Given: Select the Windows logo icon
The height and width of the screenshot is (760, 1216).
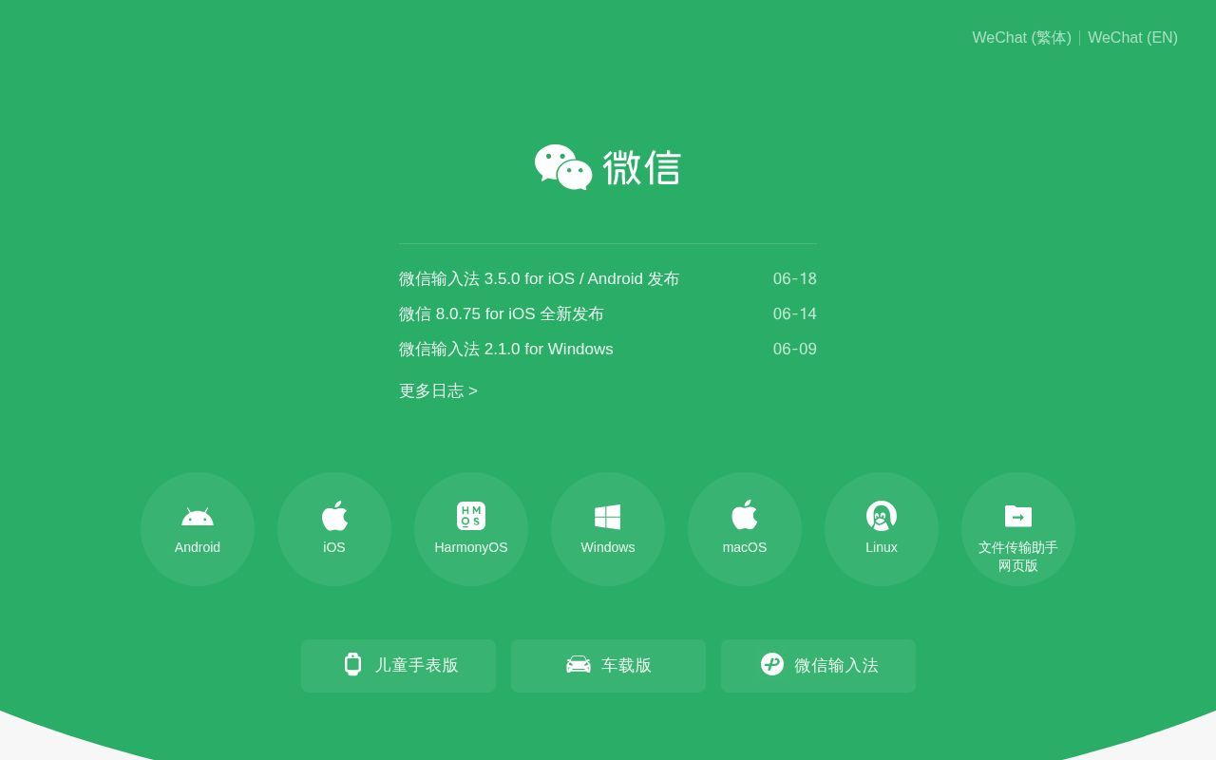Looking at the screenshot, I should click(x=608, y=517).
